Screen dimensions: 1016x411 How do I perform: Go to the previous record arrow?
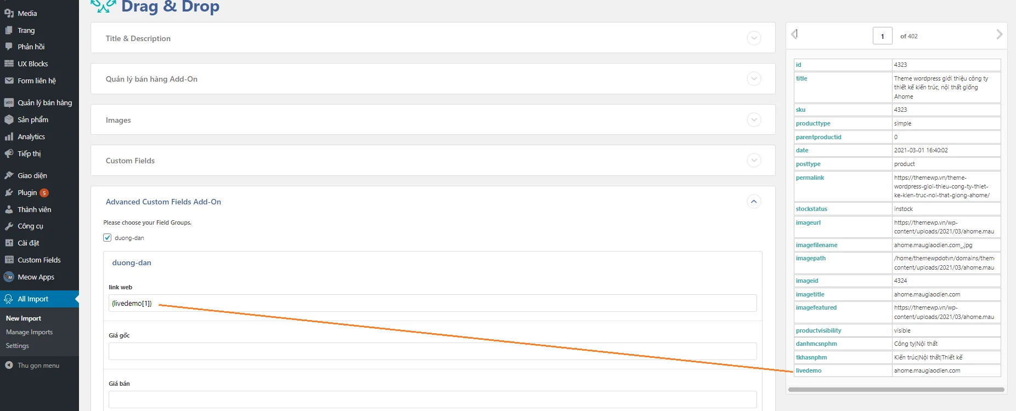(794, 35)
